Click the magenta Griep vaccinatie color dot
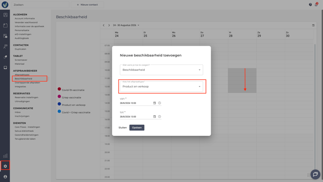This screenshot has height=182, width=323. click(x=59, y=96)
